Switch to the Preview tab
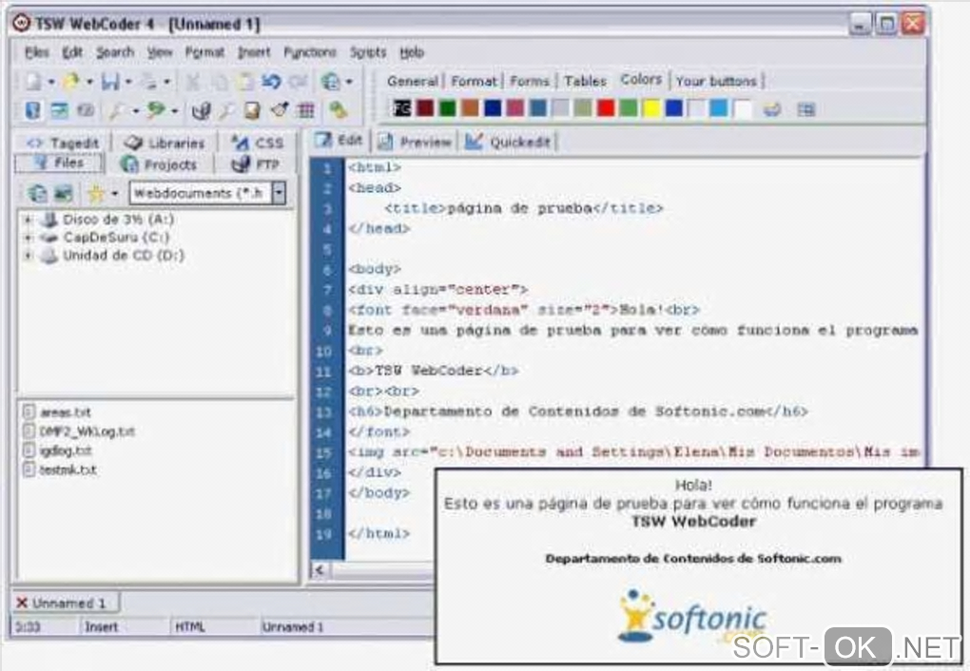Image resolution: width=970 pixels, height=671 pixels. coord(415,143)
